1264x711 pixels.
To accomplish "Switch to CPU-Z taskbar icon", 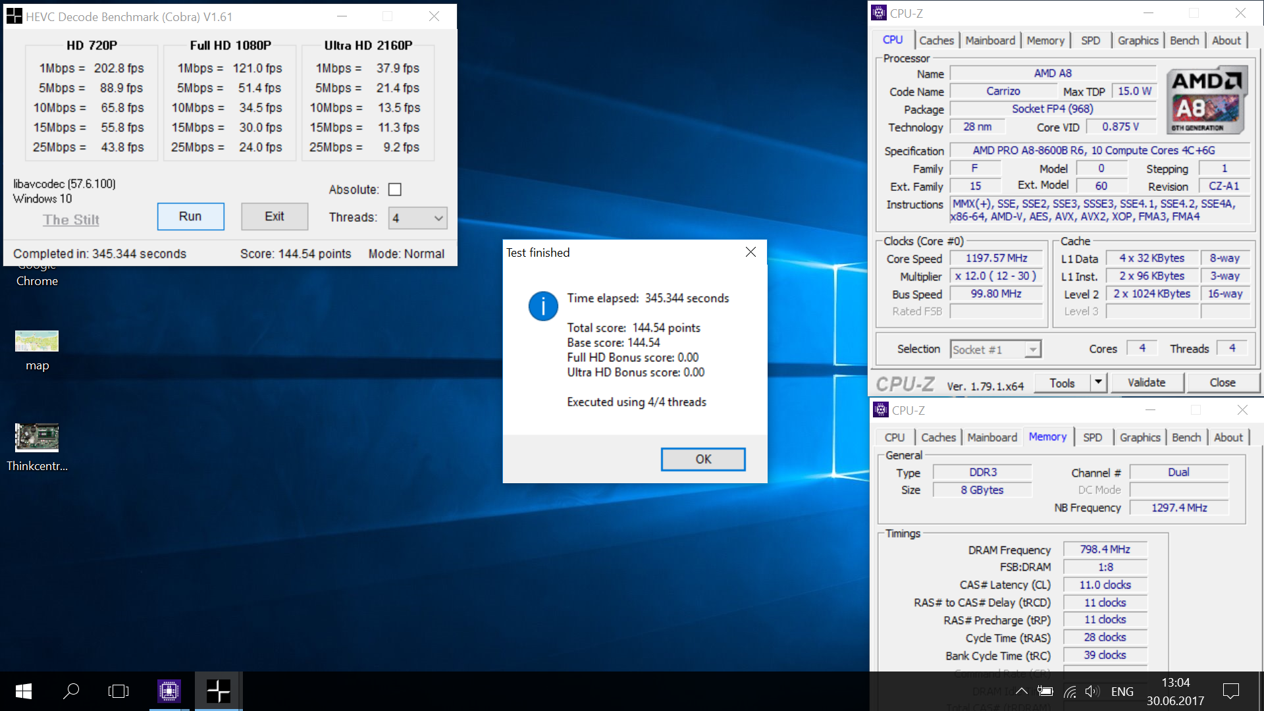I will click(169, 691).
